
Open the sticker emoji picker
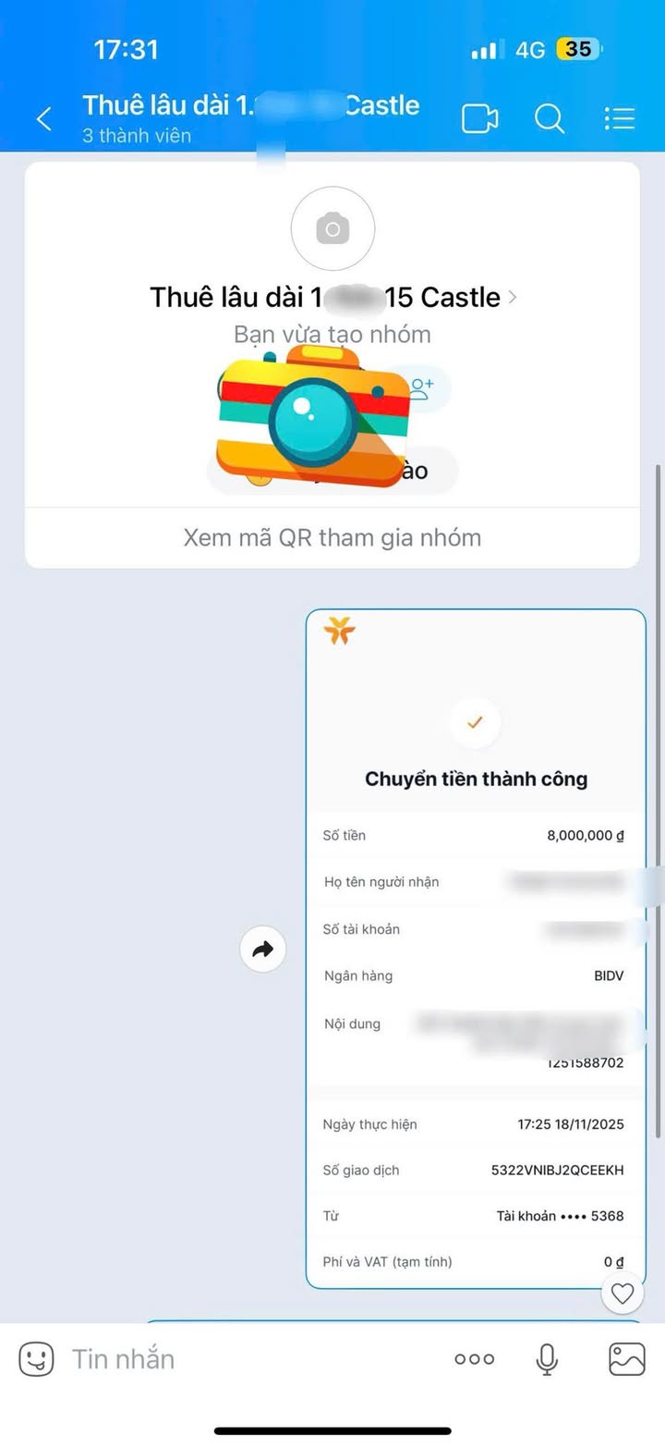click(37, 1358)
